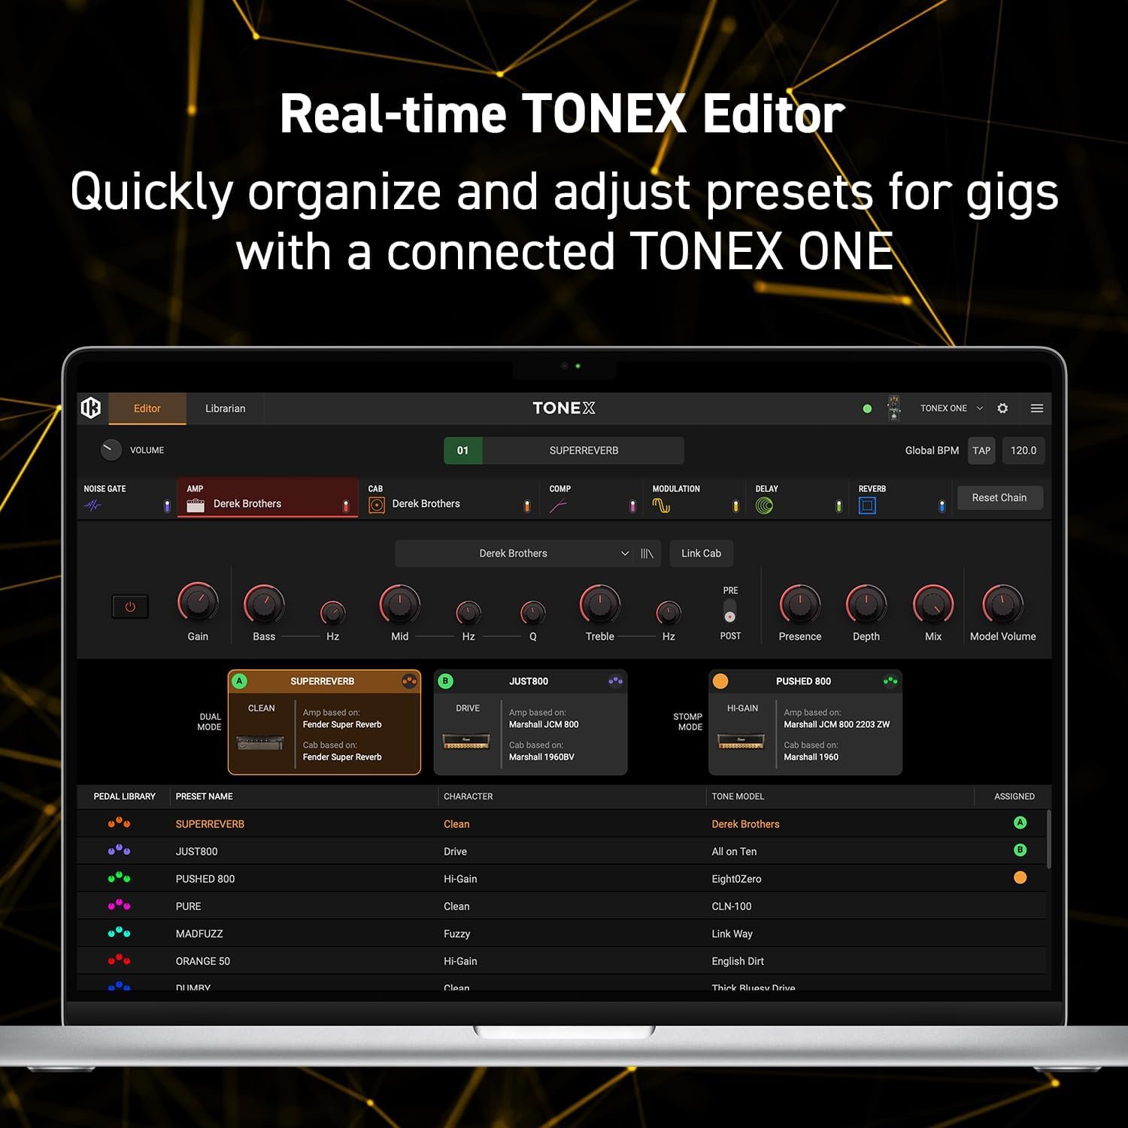The width and height of the screenshot is (1128, 1128).
Task: Select the Comp block icon
Action: (x=558, y=506)
